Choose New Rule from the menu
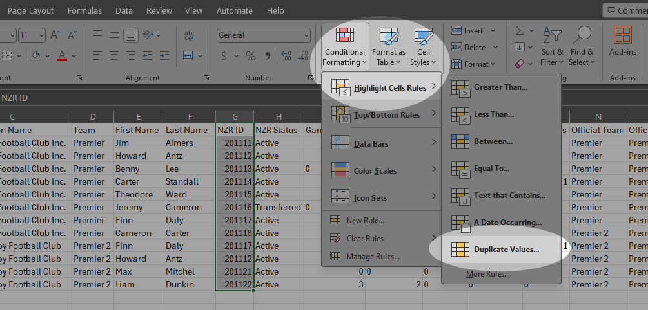The height and width of the screenshot is (310, 648). click(382, 221)
